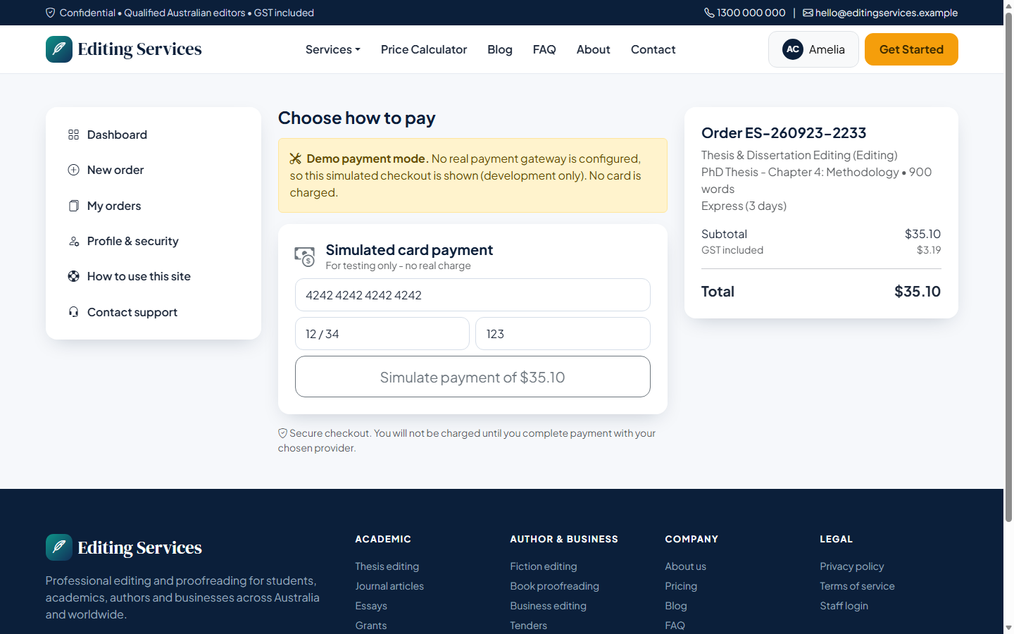
Task: Click Staff login in footer
Action: [844, 606]
